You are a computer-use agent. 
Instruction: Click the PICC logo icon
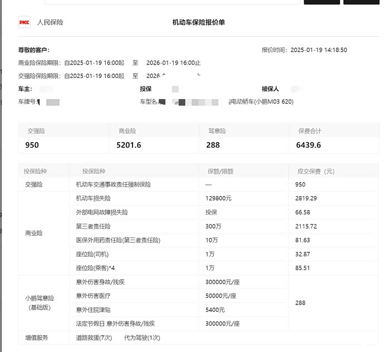pyautogui.click(x=25, y=22)
